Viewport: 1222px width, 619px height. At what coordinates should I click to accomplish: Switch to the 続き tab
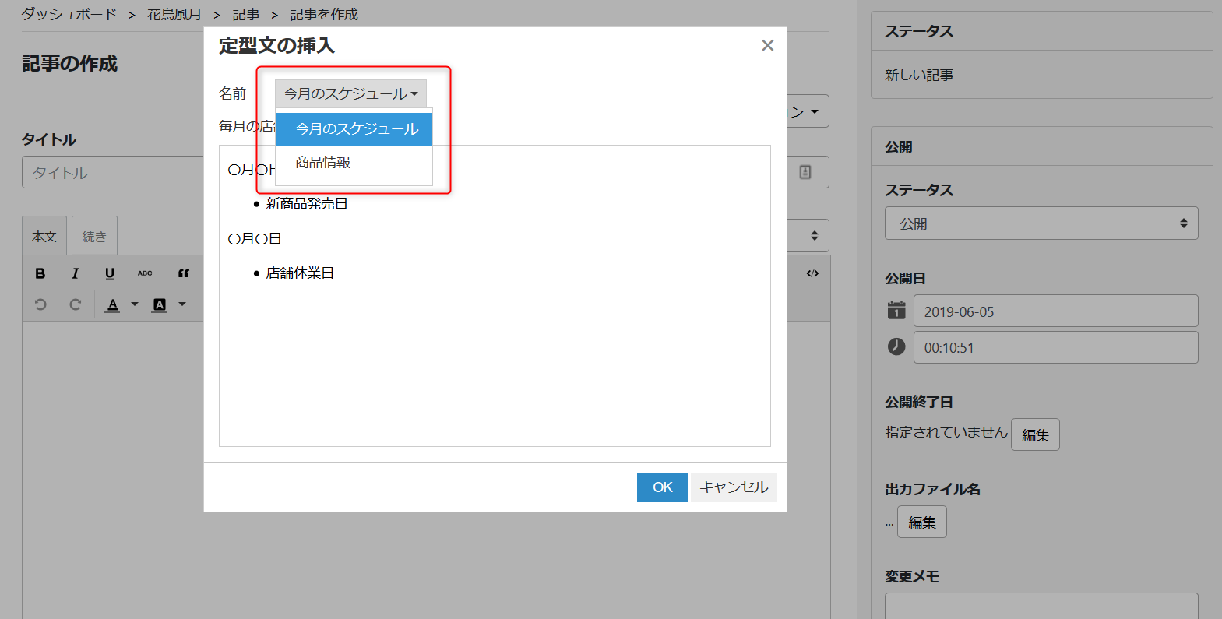click(x=94, y=236)
